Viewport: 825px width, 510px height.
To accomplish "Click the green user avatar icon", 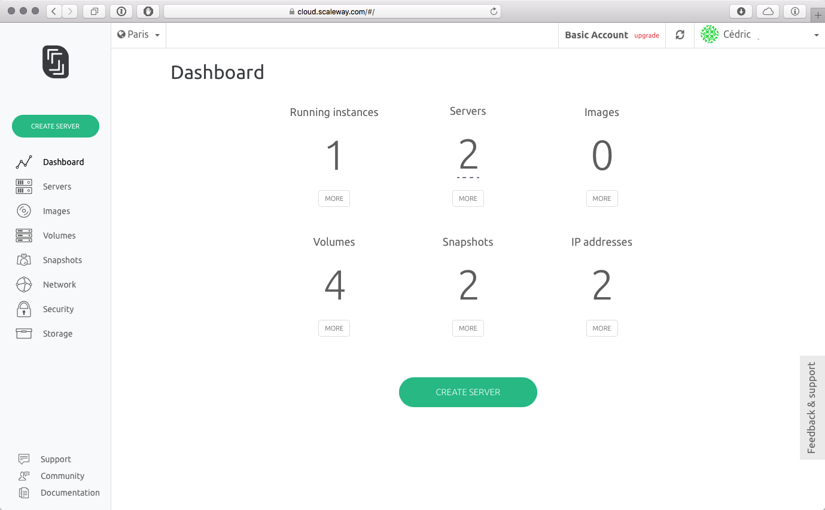I will coord(710,35).
